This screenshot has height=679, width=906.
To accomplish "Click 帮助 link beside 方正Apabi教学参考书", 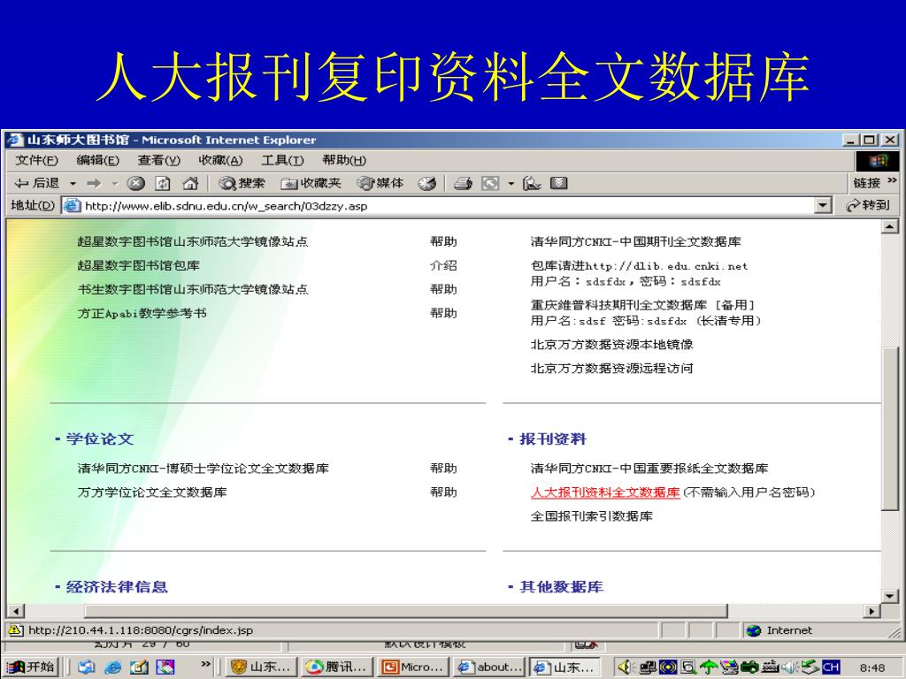I will (443, 314).
